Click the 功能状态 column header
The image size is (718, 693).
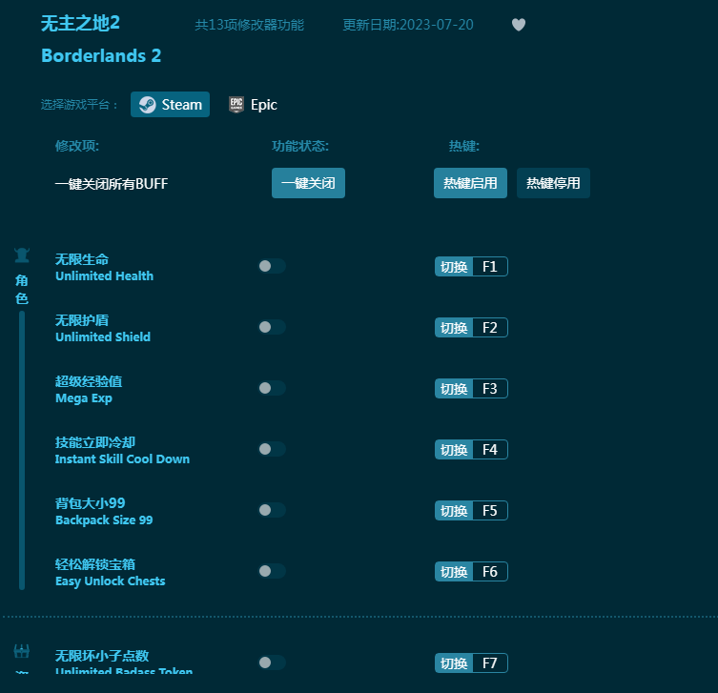click(300, 146)
